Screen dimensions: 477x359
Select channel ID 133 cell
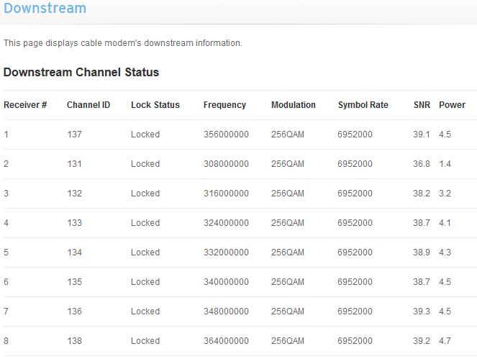click(x=75, y=223)
